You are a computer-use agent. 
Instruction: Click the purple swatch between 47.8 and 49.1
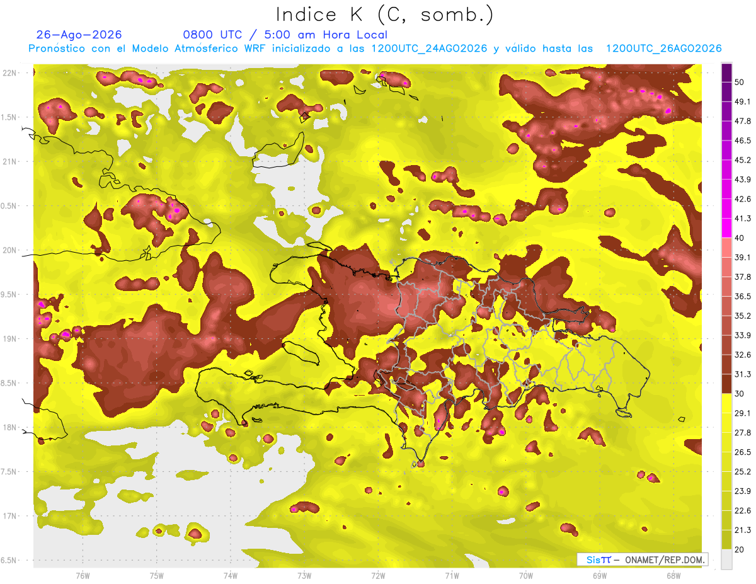[x=727, y=112]
